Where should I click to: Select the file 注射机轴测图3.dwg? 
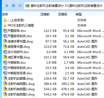[21, 94]
